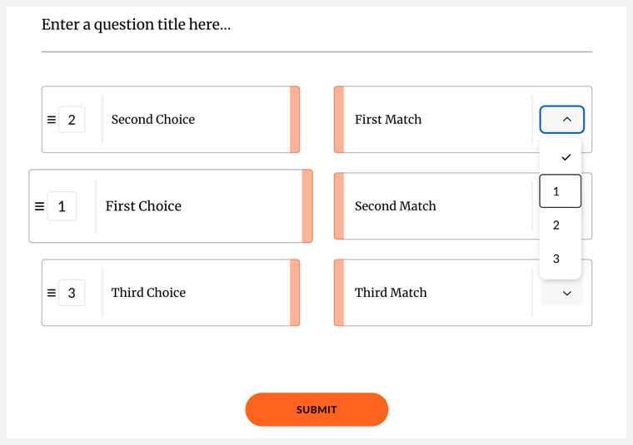
Task: Expand the Third Match order dropdown
Action: coord(562,293)
